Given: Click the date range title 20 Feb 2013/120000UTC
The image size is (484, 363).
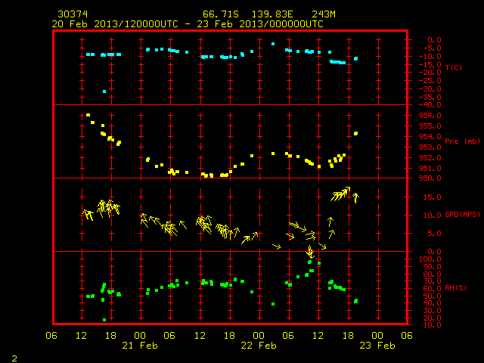Looking at the screenshot, I should click(x=115, y=24).
